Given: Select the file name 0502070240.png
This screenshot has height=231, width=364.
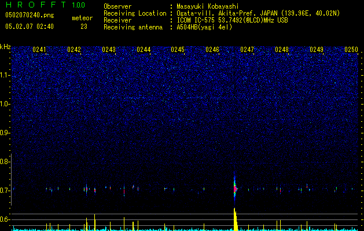Looking at the screenshot, I should pos(30,15).
